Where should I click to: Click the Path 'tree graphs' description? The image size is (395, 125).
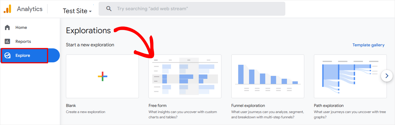349,115
